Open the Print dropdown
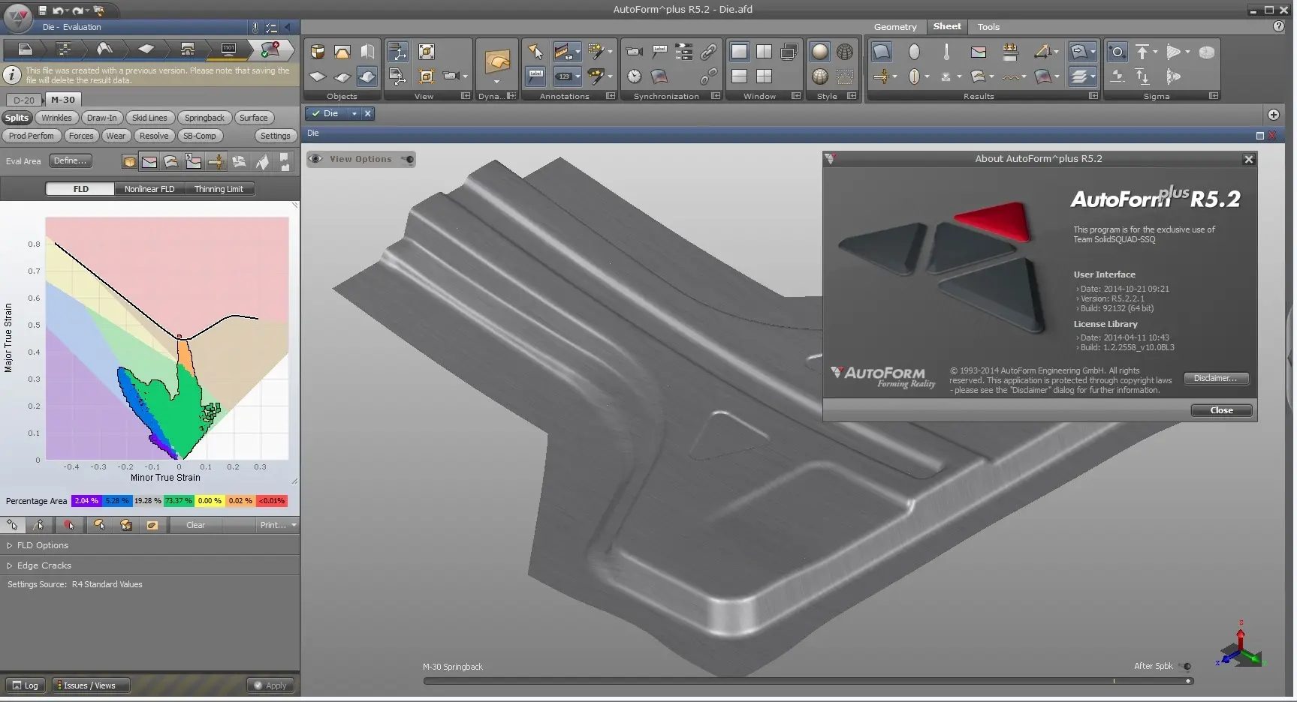 (x=278, y=525)
